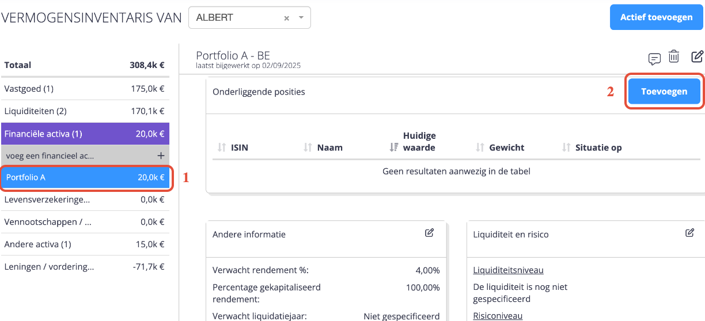Image resolution: width=705 pixels, height=321 pixels.
Task: Expand the Vastgoed (1) category
Action: coord(85,89)
